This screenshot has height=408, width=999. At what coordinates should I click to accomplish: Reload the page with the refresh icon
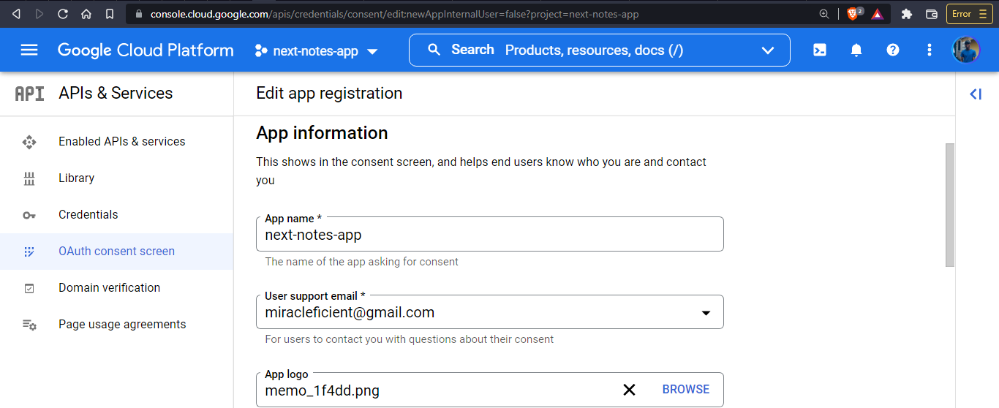(63, 14)
